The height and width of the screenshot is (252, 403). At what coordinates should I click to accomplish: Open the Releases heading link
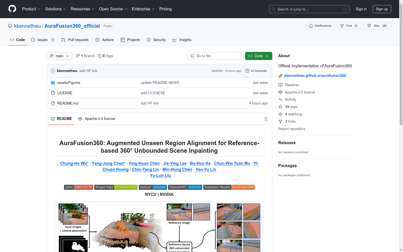point(287,143)
